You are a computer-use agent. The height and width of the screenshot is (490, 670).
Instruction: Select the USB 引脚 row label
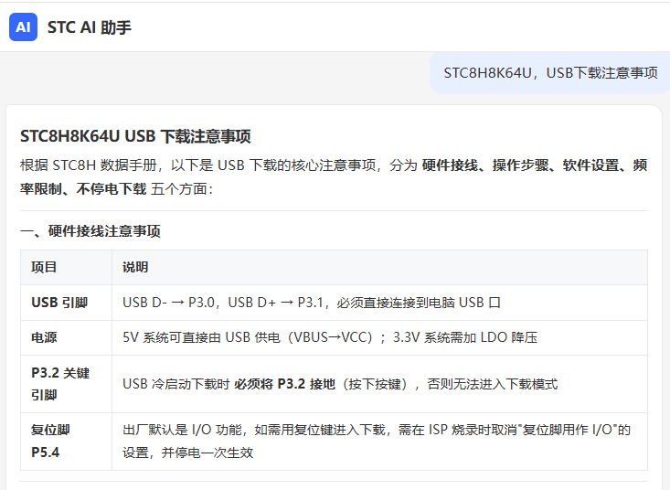[x=59, y=303]
